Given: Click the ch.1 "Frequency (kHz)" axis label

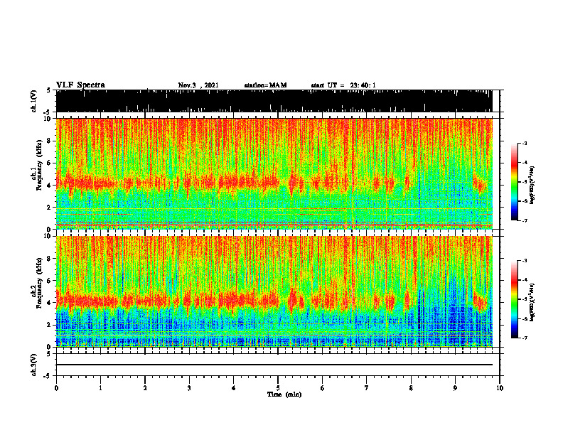Looking at the screenshot, I should pos(39,165).
